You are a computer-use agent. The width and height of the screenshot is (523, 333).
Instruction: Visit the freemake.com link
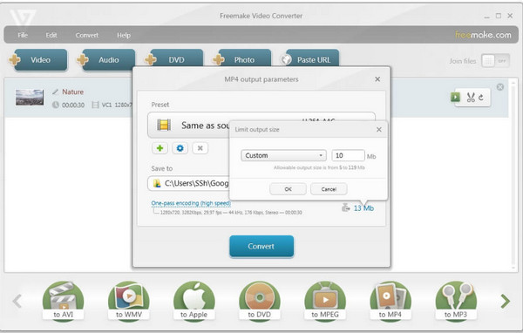coord(483,35)
